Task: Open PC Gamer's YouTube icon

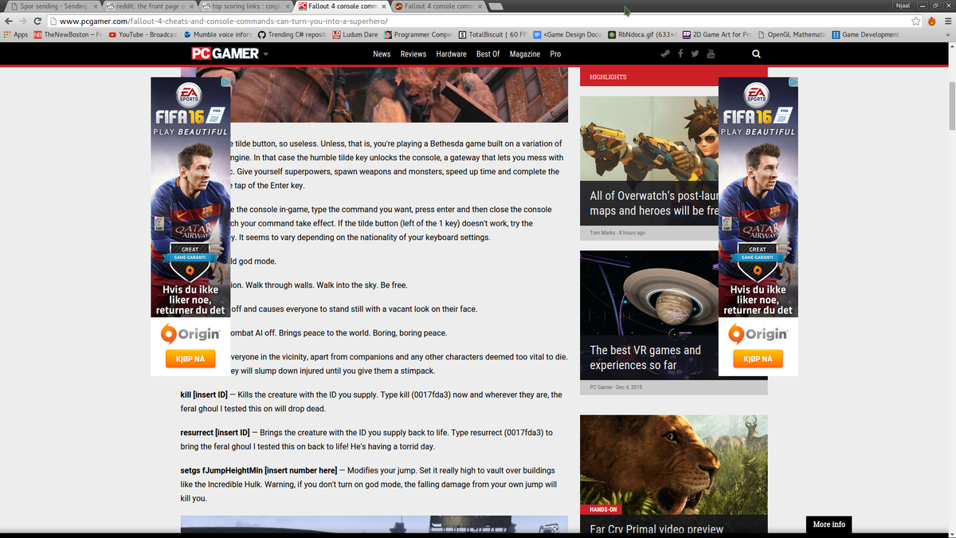Action: (x=711, y=53)
